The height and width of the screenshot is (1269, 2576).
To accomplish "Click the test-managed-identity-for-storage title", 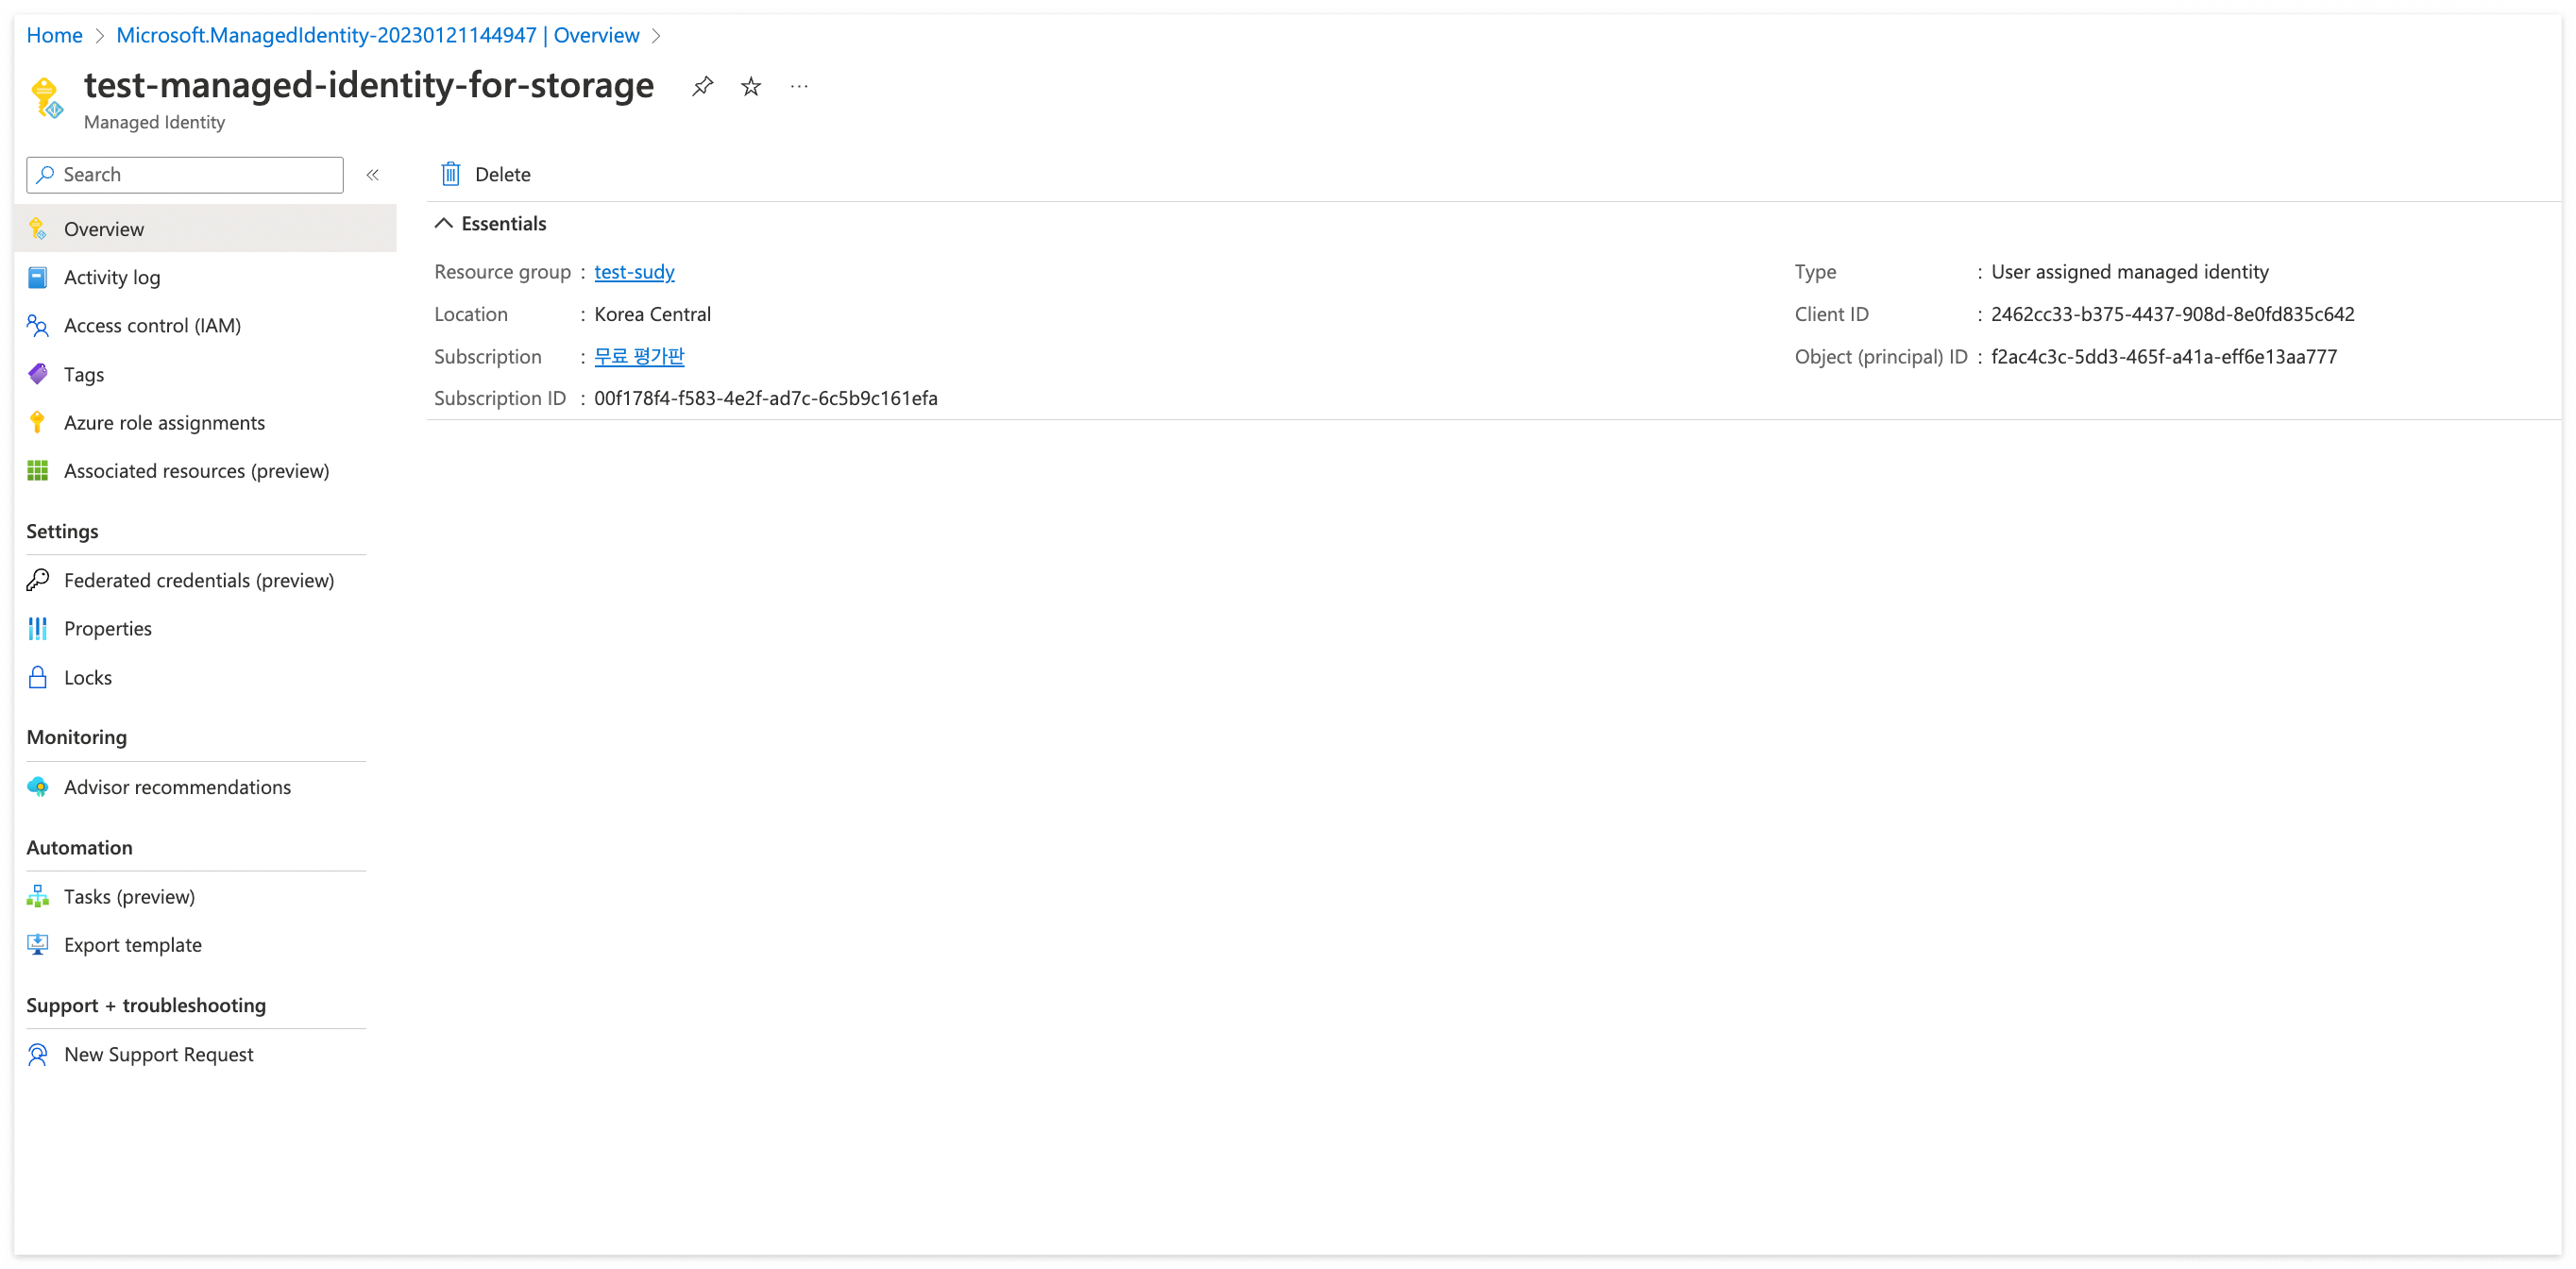I will point(369,85).
